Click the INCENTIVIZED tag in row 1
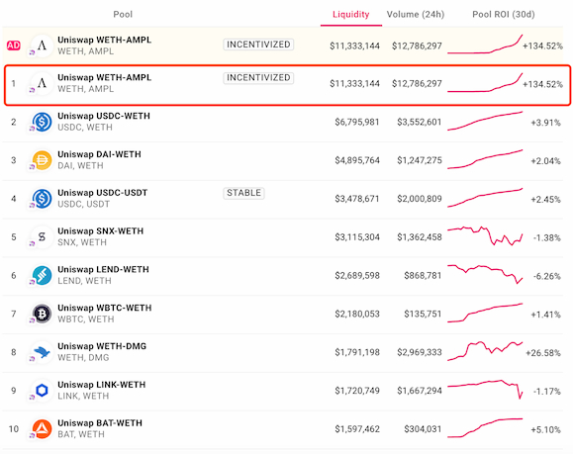573x454 pixels. click(x=258, y=78)
